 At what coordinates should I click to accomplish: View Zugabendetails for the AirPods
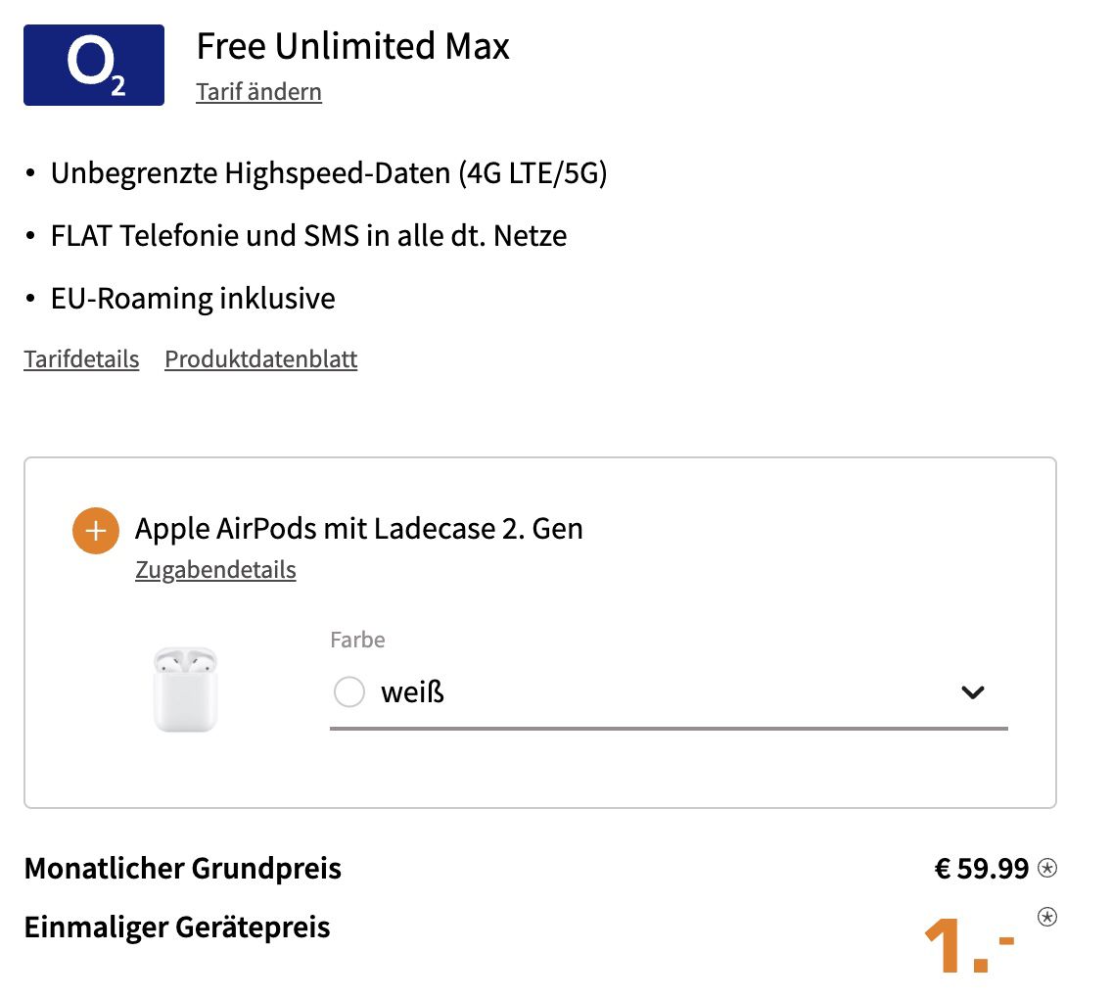point(215,570)
